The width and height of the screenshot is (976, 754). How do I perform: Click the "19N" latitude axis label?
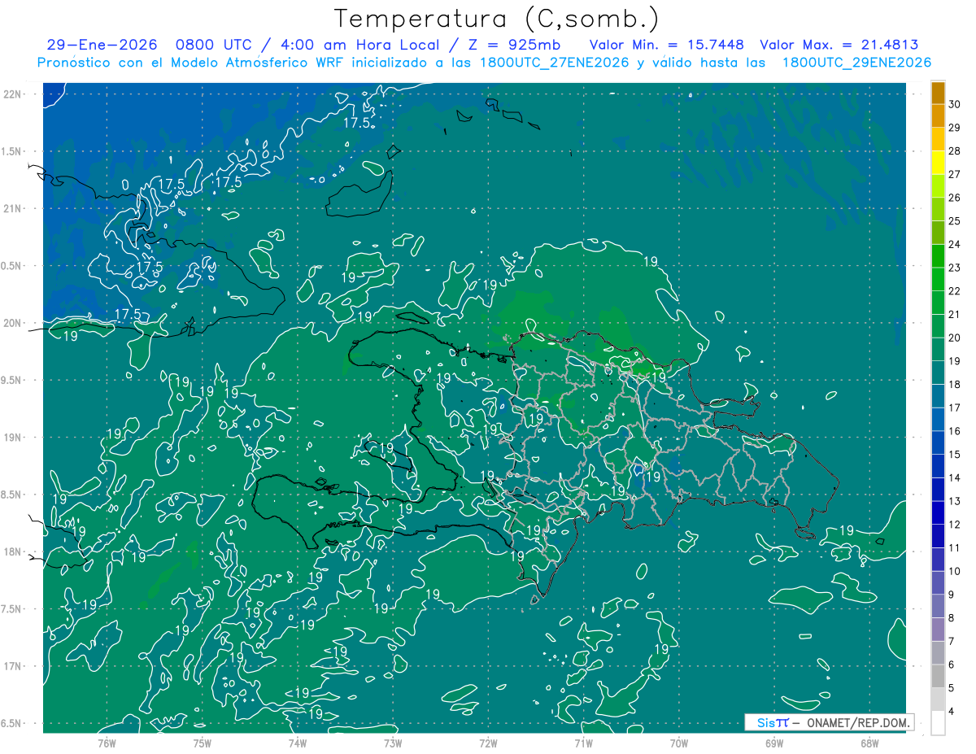(14, 438)
